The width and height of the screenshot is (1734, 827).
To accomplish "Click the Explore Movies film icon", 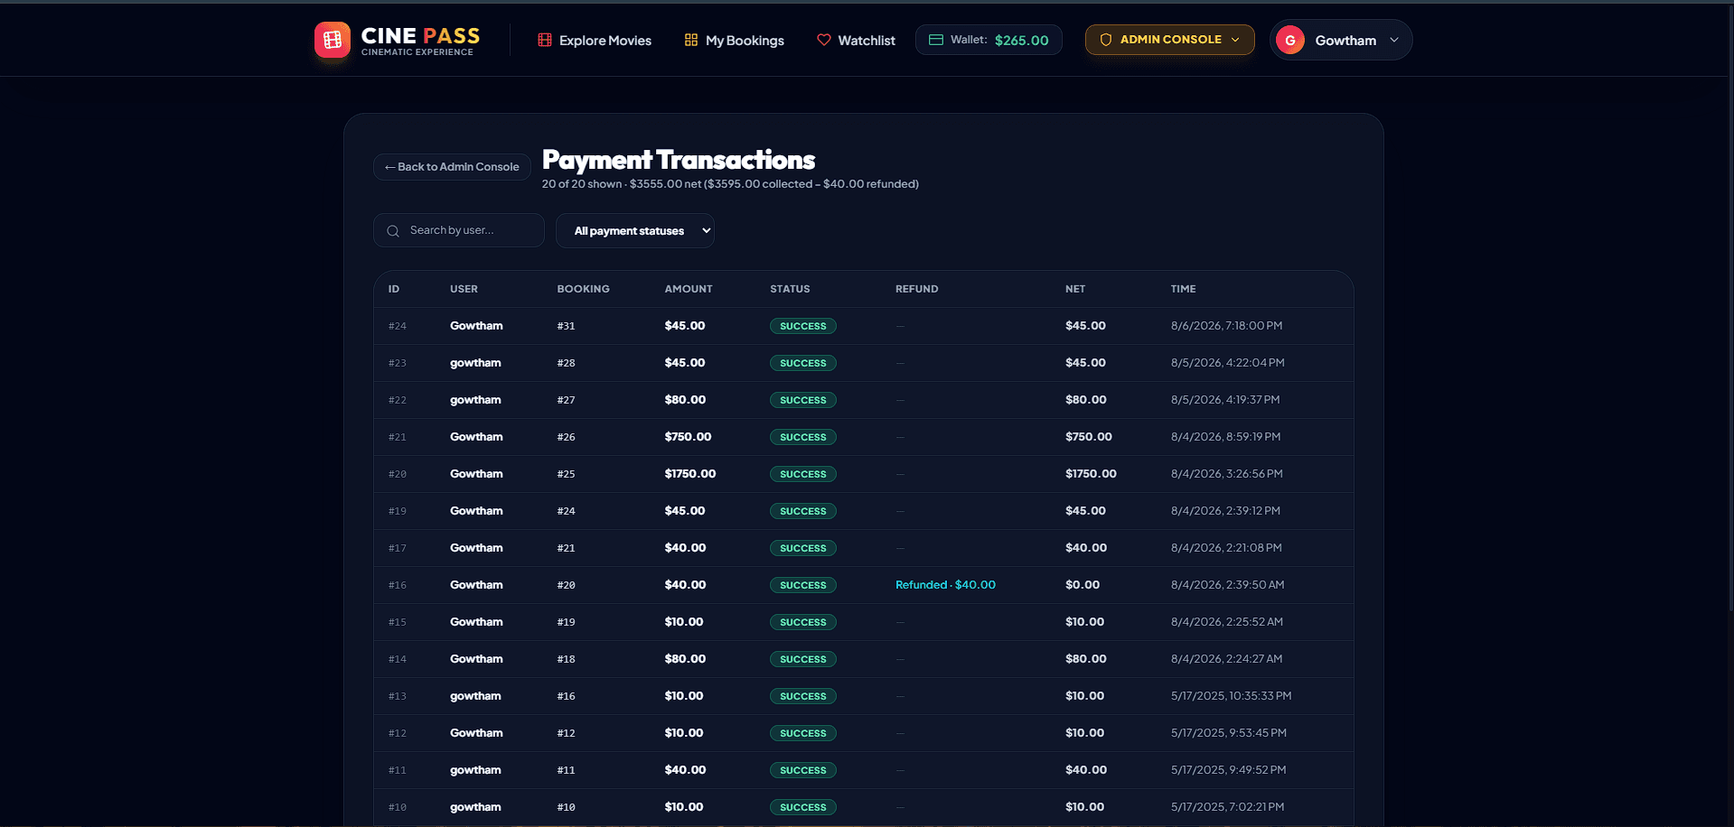I will pyautogui.click(x=545, y=40).
